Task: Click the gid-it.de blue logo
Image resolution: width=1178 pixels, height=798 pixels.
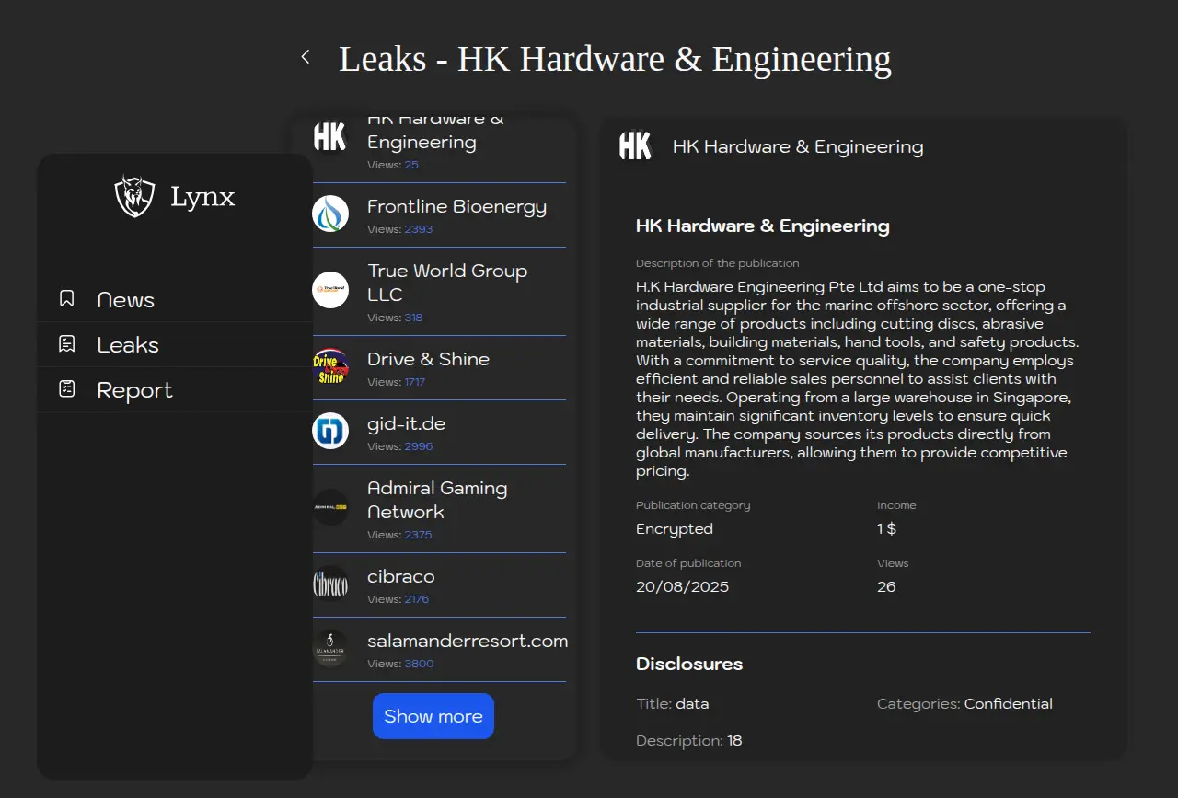Action: 330,432
